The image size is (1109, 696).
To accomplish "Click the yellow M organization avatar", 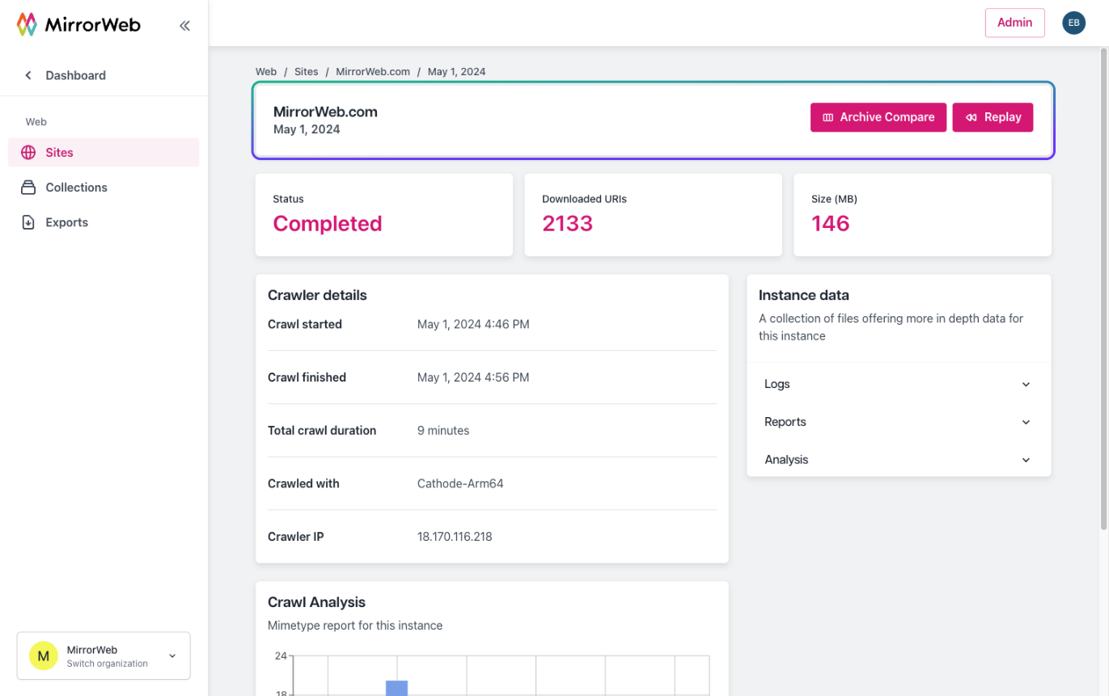I will [44, 656].
